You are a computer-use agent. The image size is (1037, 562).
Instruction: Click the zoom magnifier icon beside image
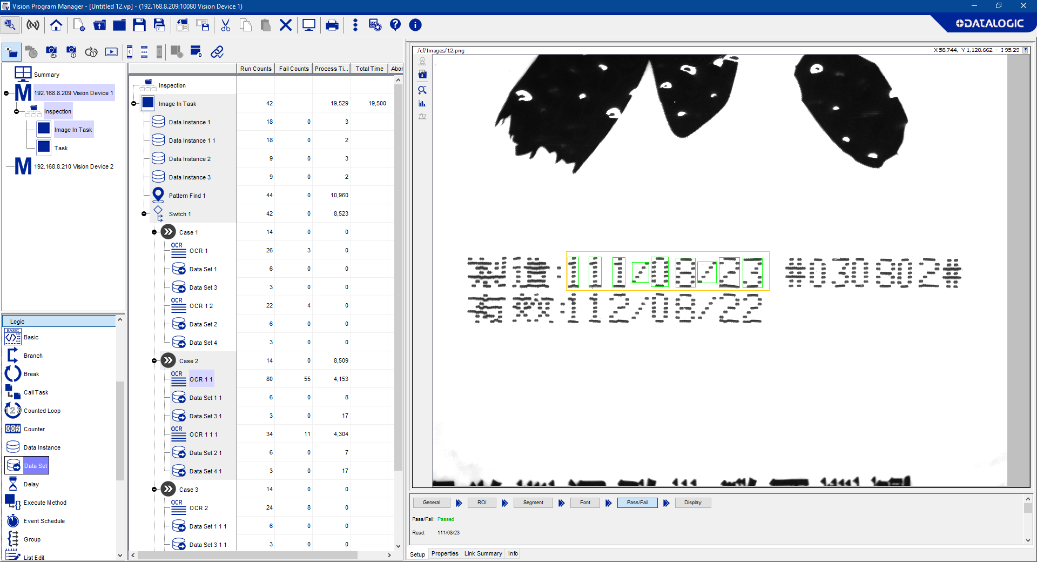422,90
